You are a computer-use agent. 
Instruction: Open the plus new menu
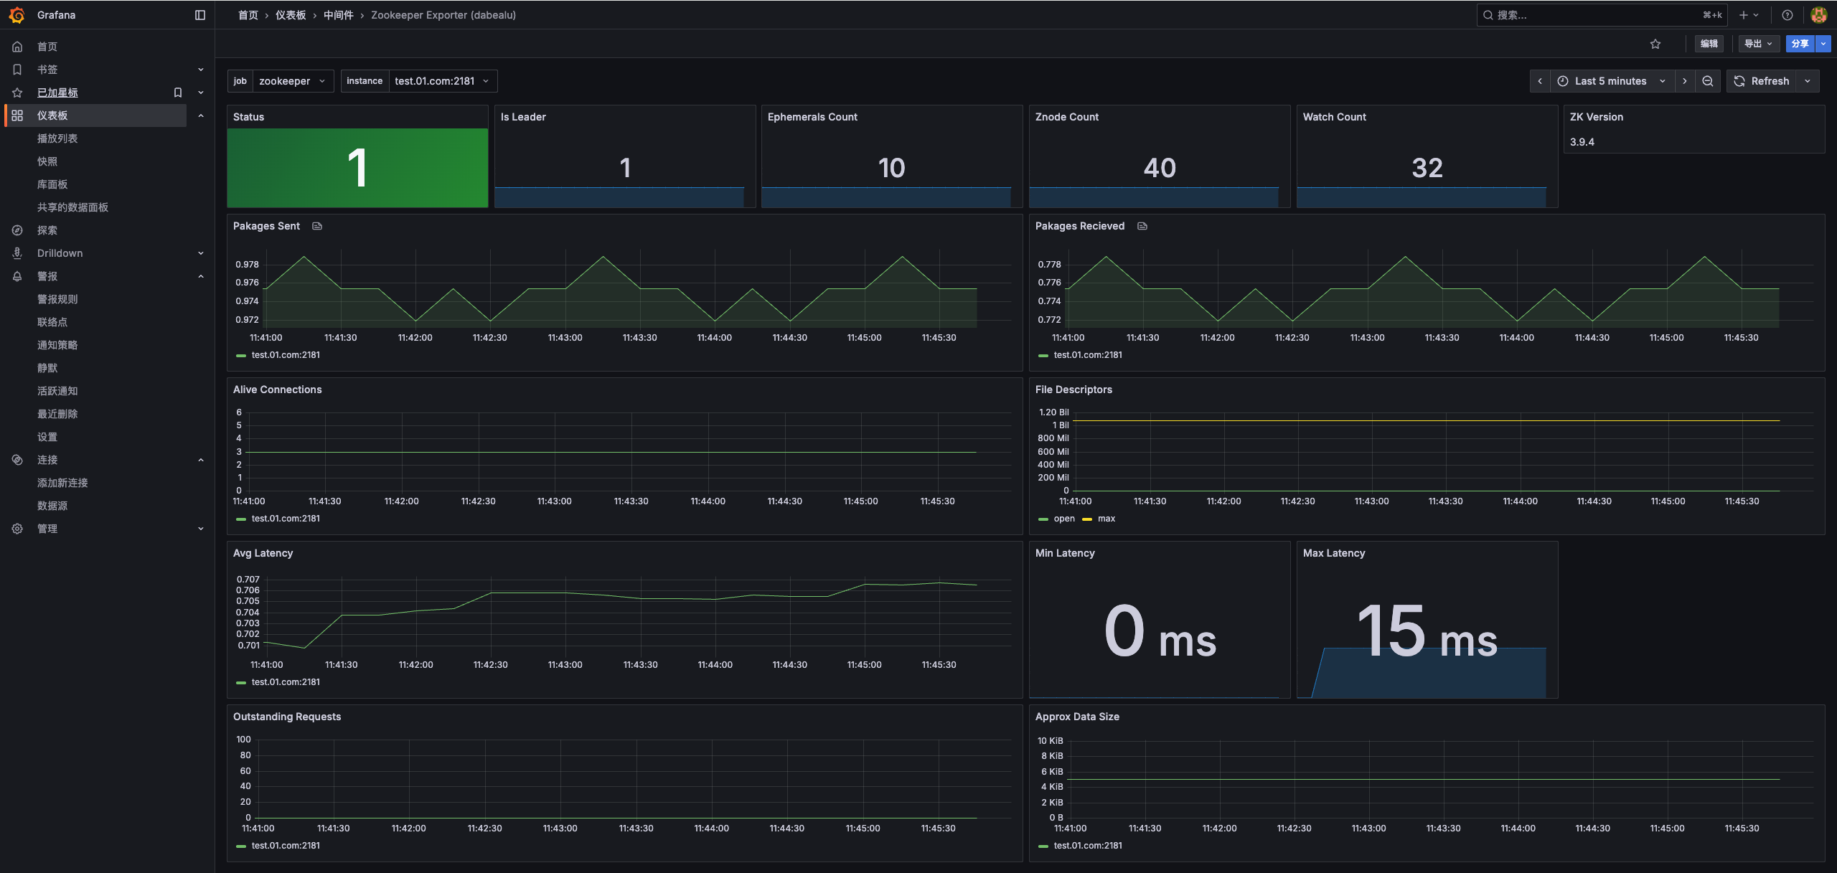point(1748,15)
